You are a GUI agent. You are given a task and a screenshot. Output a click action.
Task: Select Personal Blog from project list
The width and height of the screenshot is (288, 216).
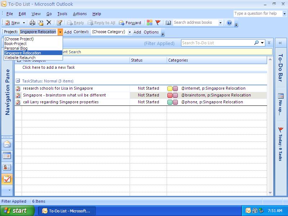(33, 48)
